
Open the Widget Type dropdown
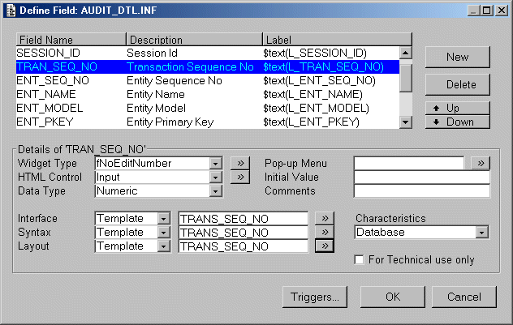(215, 163)
